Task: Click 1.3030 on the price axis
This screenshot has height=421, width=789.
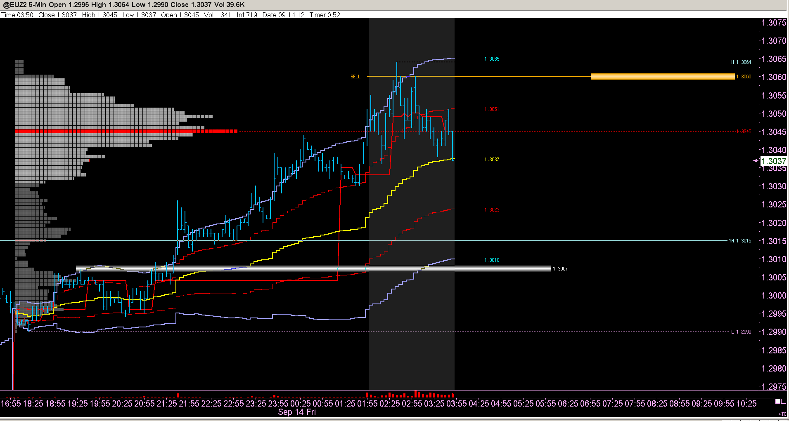Action: click(774, 186)
